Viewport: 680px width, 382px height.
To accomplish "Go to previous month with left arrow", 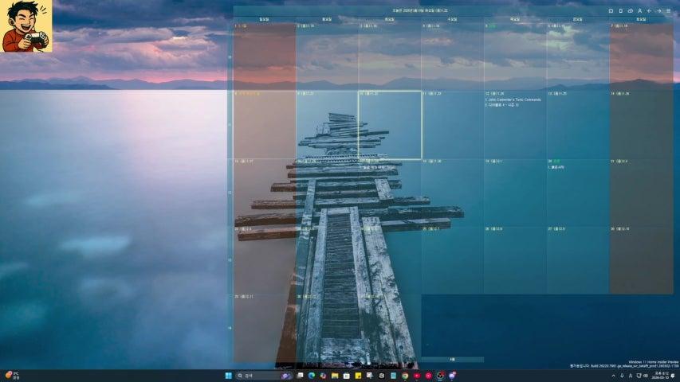I will [649, 11].
